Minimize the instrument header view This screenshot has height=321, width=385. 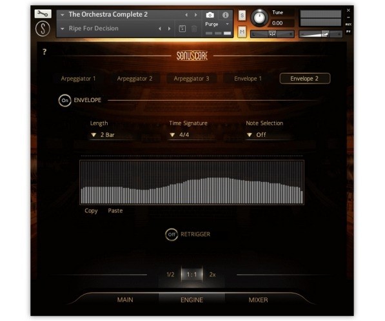tap(348, 17)
